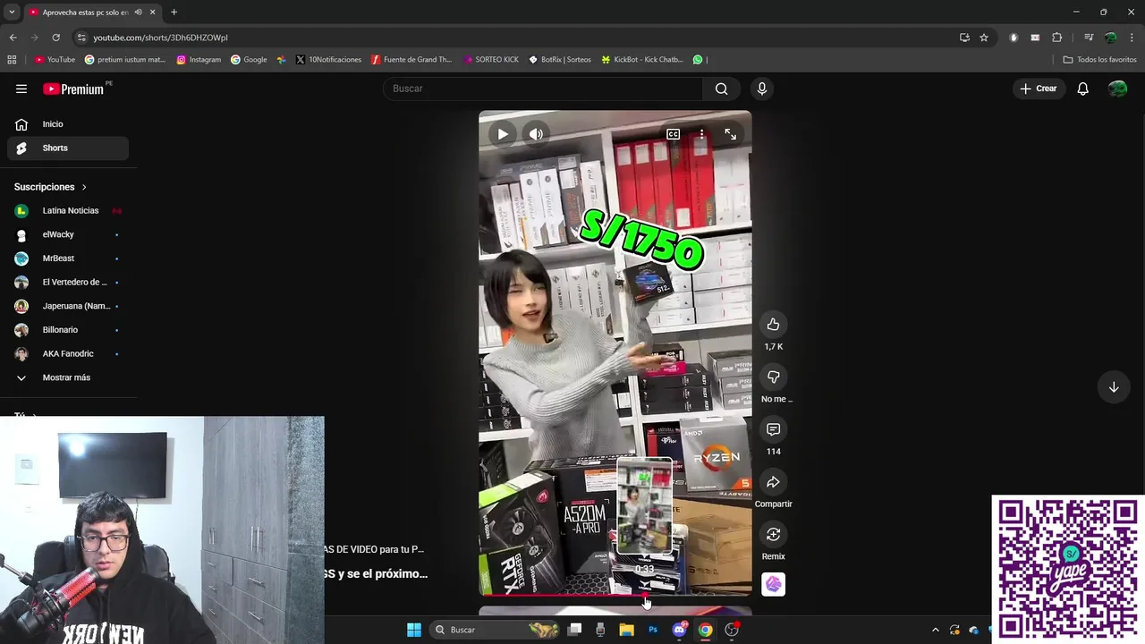The width and height of the screenshot is (1145, 644).
Task: Open KickBot - Kick Chatb... bookmark
Action: (x=642, y=60)
